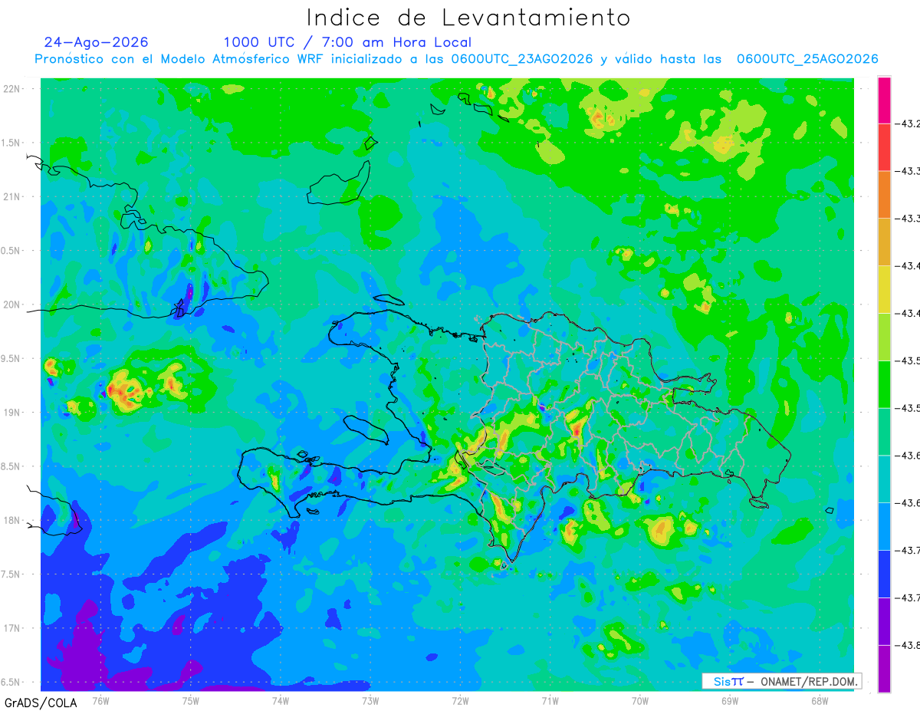Click the 19N latitude label
Screen dimensions: 920x711
[13, 412]
